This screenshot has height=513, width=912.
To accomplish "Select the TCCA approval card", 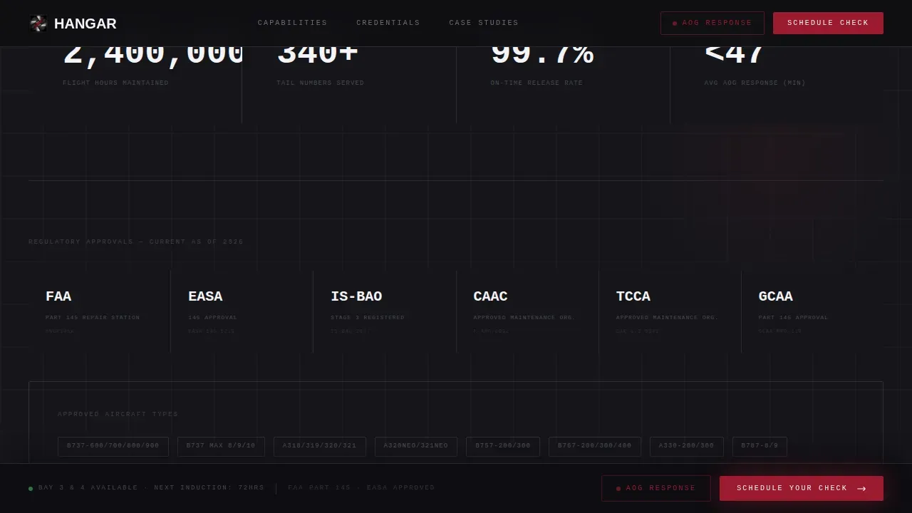I will [670, 312].
